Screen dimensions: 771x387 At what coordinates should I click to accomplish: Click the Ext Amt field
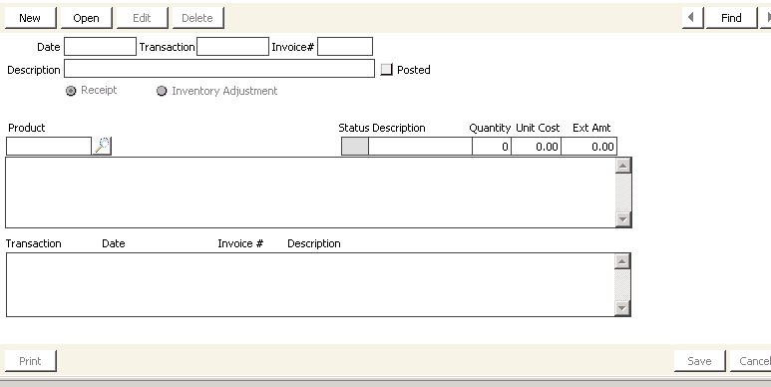click(589, 147)
